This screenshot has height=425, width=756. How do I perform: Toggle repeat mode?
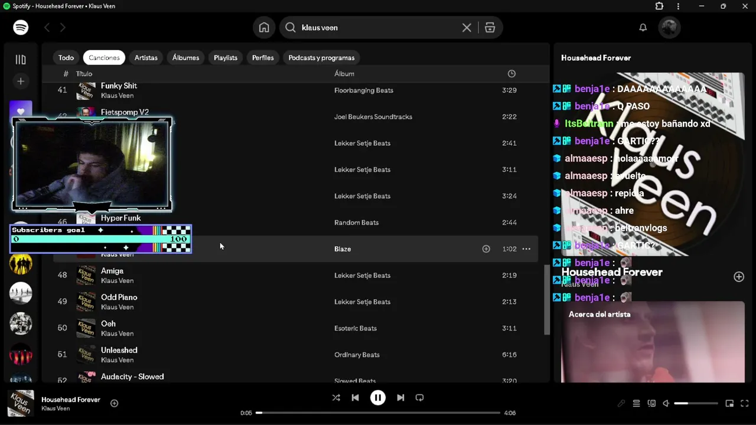[419, 398]
